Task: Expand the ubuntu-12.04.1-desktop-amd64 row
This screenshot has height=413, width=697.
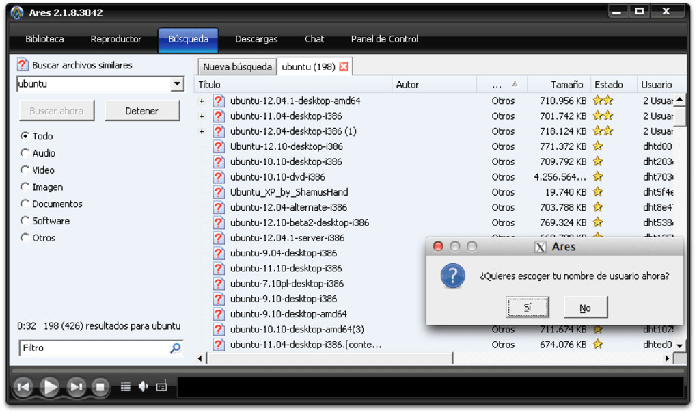Action: tap(202, 101)
